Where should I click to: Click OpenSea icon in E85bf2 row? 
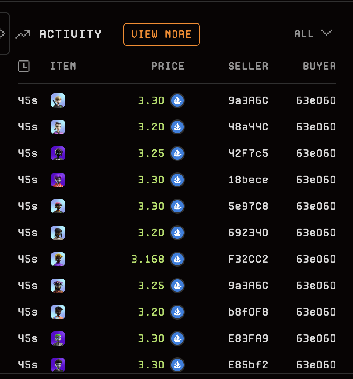point(177,365)
